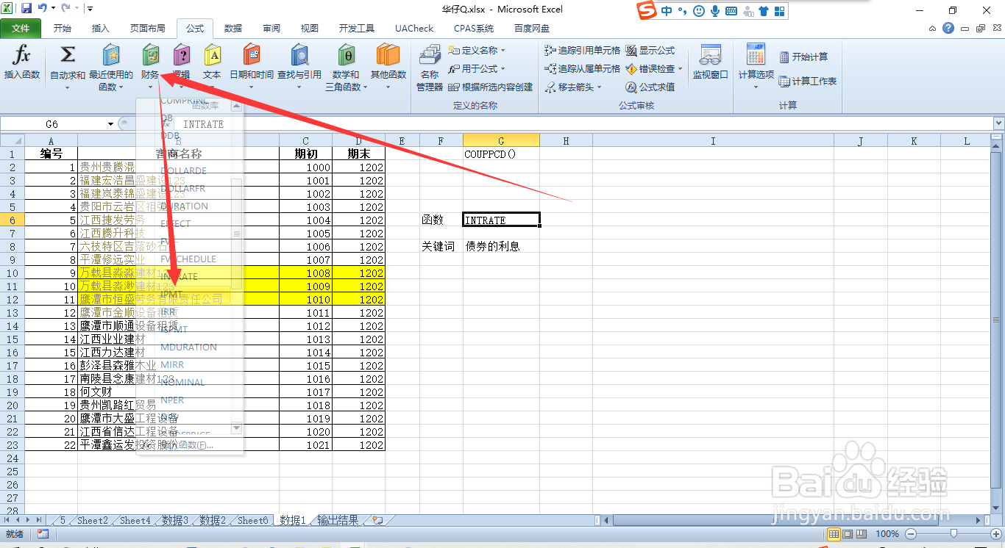The height and width of the screenshot is (548, 1005).
Task: Click the Insert Function fx button
Action: pyautogui.click(x=22, y=62)
